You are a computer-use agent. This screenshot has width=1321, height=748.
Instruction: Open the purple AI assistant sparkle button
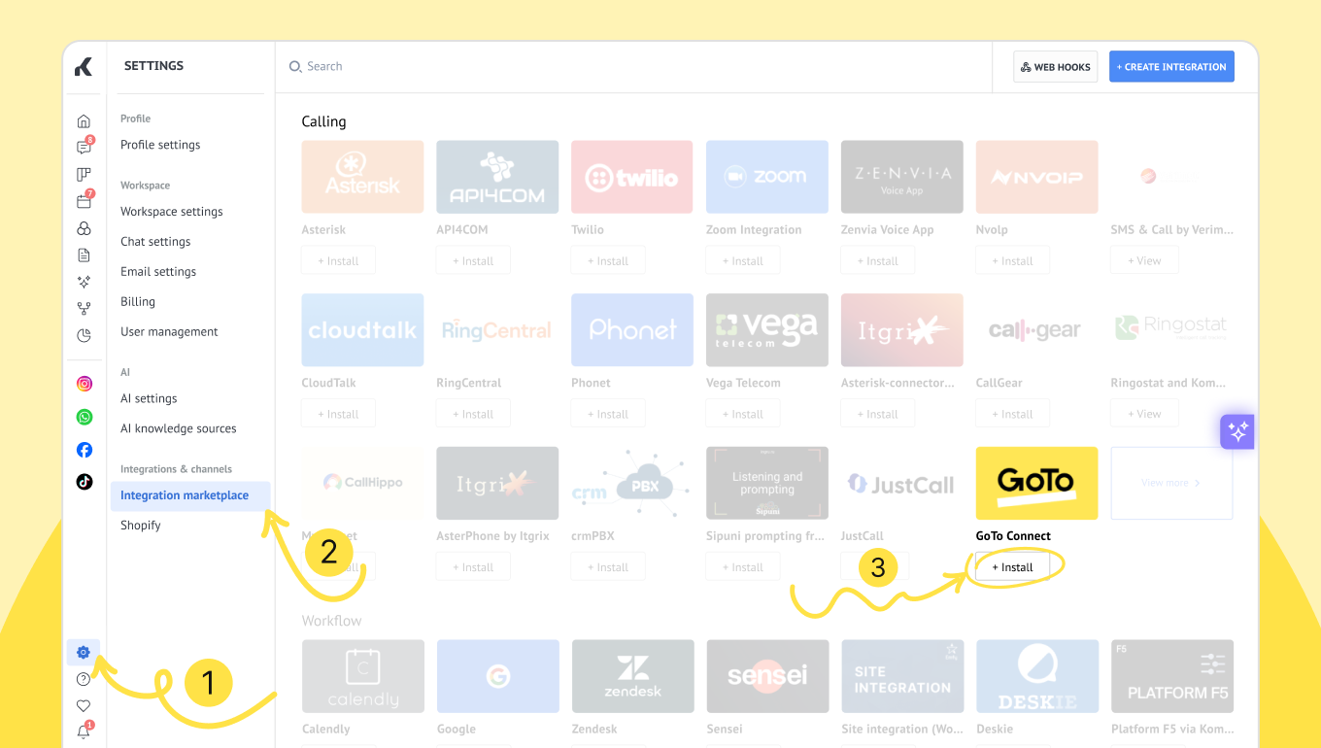[1237, 431]
